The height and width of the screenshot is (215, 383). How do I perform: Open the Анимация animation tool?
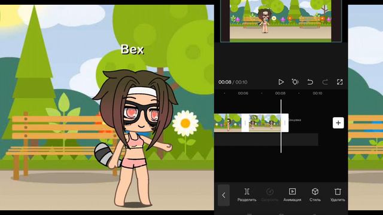tap(292, 195)
